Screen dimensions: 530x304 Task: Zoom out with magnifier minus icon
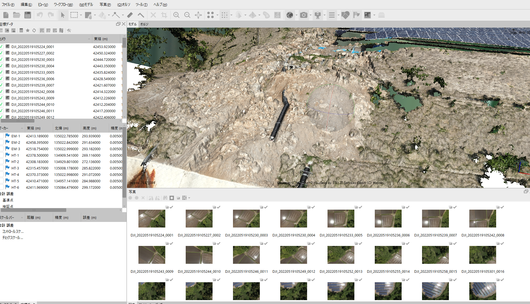pos(187,15)
